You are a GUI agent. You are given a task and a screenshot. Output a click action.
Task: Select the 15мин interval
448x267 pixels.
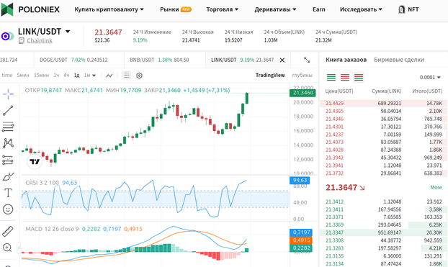coord(42,76)
